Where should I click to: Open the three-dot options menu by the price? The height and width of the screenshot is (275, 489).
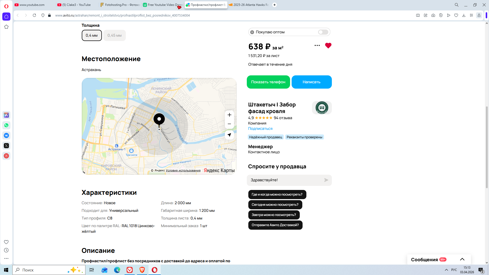[x=317, y=46]
